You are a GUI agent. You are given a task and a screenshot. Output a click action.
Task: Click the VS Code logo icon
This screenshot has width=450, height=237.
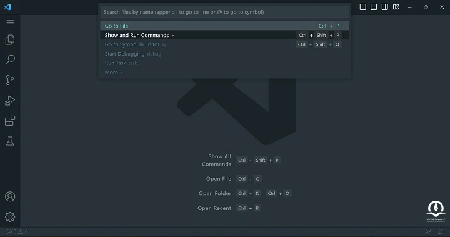point(7,7)
